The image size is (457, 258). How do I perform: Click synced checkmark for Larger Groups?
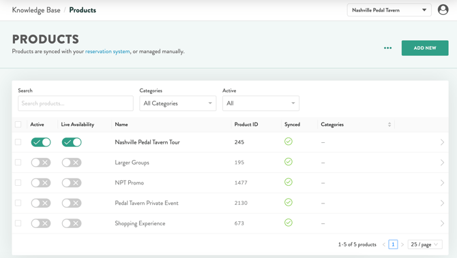[289, 162]
